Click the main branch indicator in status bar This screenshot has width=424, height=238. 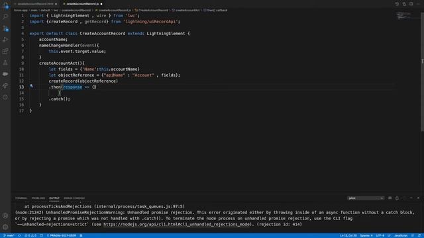pyautogui.click(x=9, y=235)
